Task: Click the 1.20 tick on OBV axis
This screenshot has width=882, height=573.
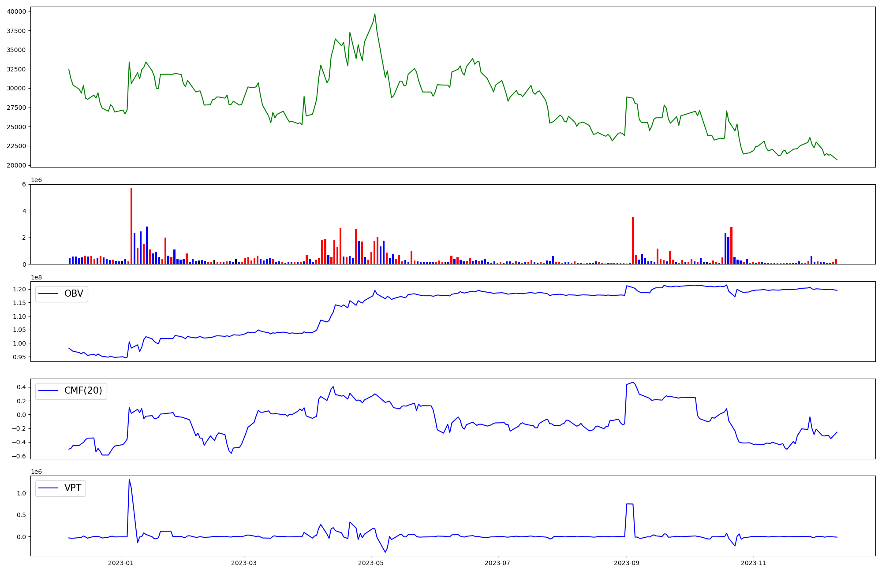Action: point(19,289)
